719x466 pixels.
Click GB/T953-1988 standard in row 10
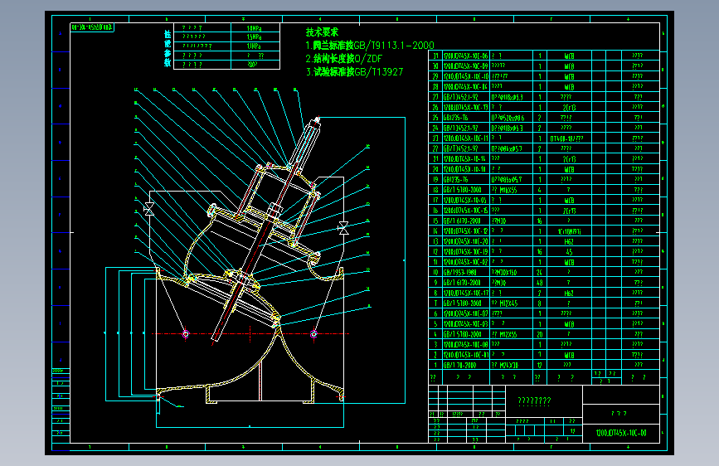click(x=460, y=273)
